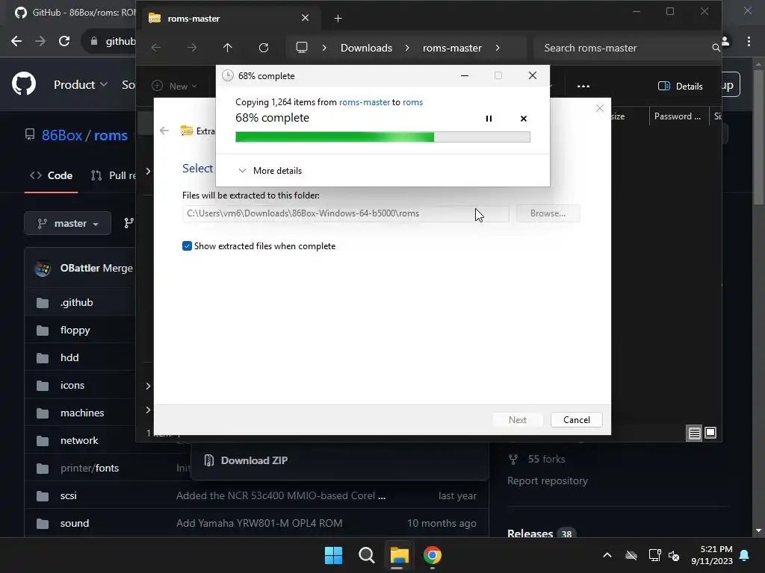Pause the file copy operation
Image resolution: width=765 pixels, height=573 pixels.
pyautogui.click(x=489, y=119)
